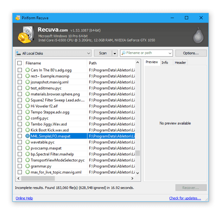222x213 pixels.
Task: Click the status circle for Cars In The 80's.adg.ogg
Action: 28,70
